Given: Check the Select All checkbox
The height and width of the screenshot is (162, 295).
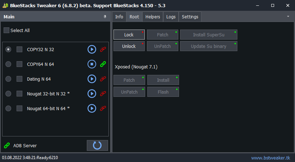Looking at the screenshot, I should 6,30.
